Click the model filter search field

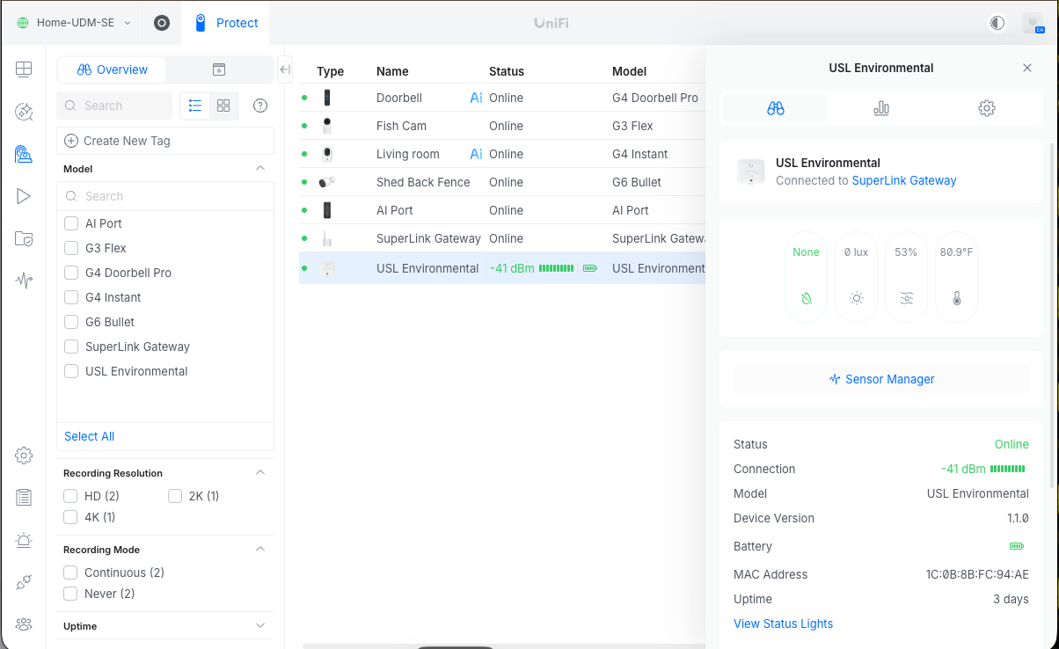[x=165, y=196]
